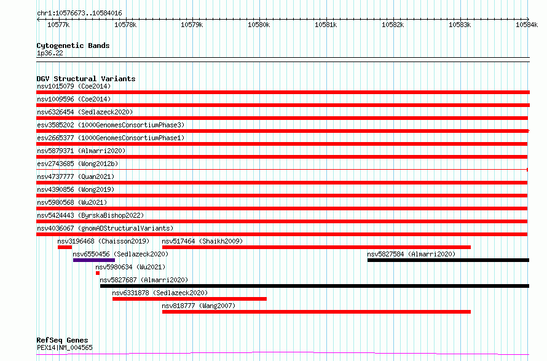
Task: Open the PEX14|NM_004565 gene label
Action: coord(65,347)
